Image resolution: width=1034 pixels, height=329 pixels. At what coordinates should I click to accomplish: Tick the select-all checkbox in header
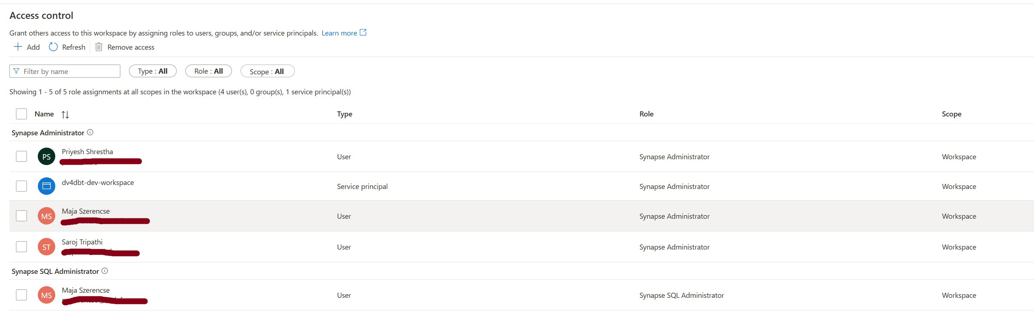21,114
